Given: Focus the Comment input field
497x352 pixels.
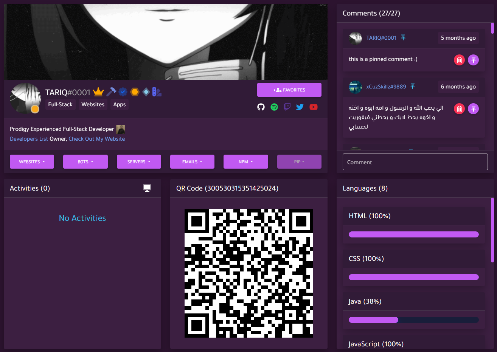Looking at the screenshot, I should click(x=415, y=162).
